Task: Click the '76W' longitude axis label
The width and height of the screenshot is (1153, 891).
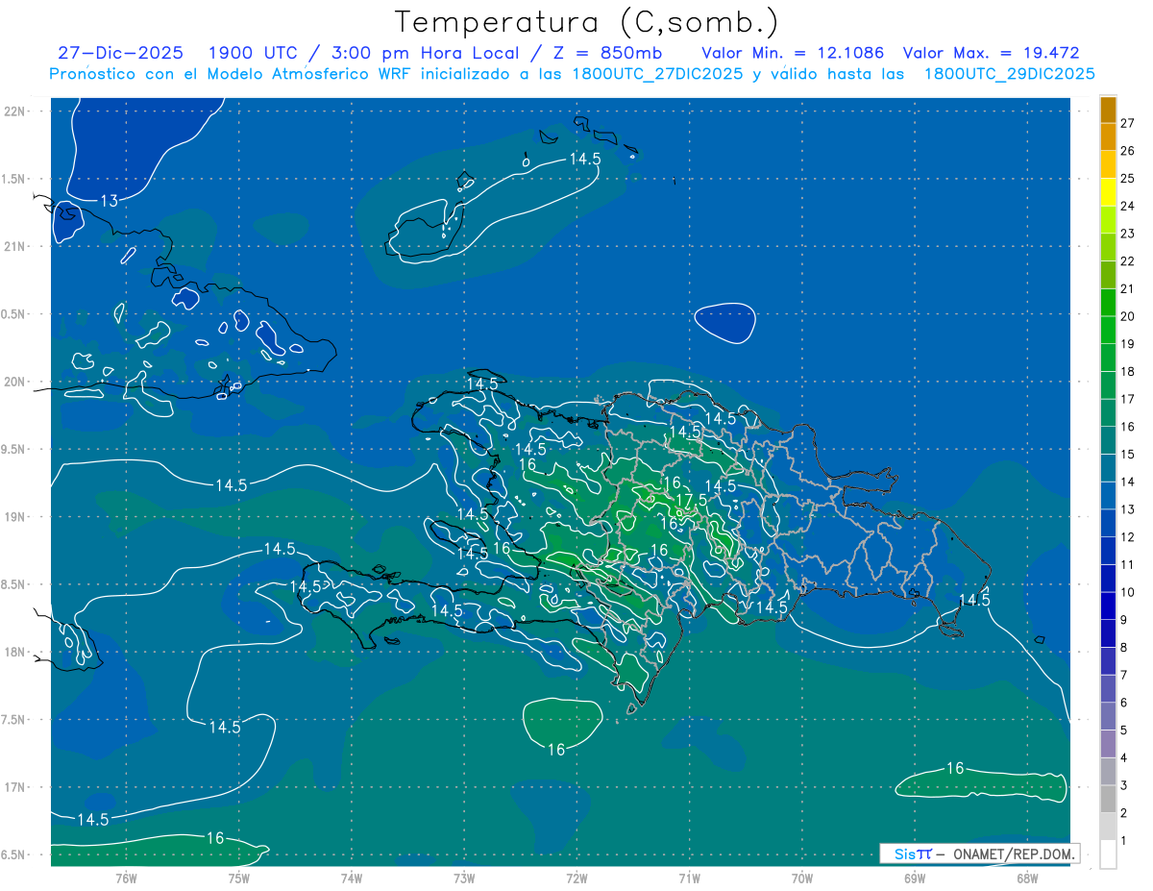Action: pos(126,879)
